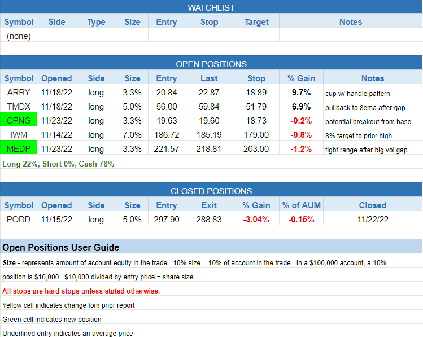
Task: Select MEDP entry price 221.57
Action: (x=167, y=148)
